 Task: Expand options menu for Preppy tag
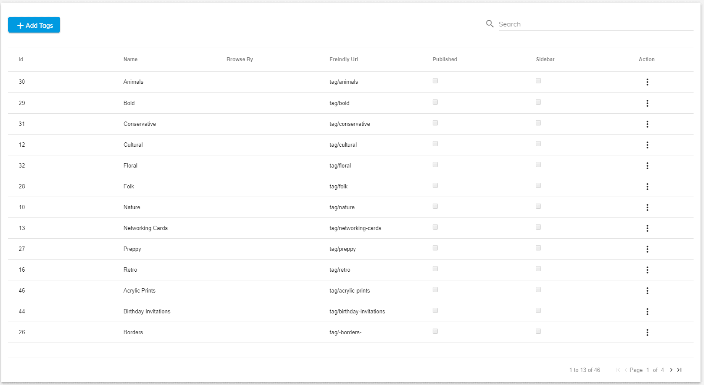[x=647, y=249]
